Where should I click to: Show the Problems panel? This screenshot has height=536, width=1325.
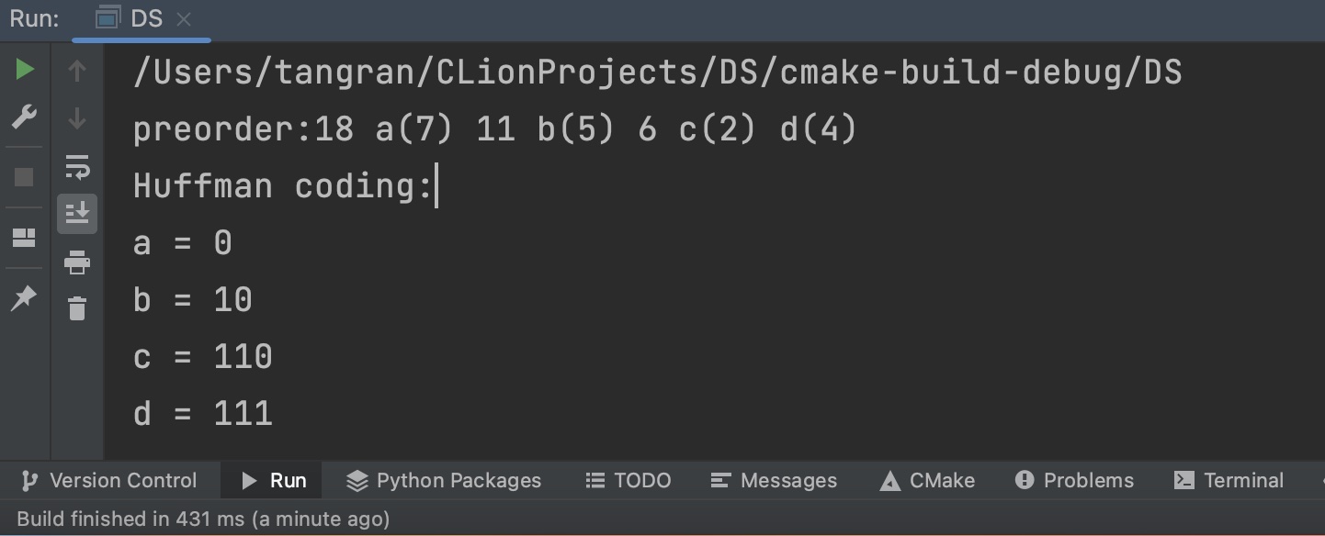[1074, 481]
